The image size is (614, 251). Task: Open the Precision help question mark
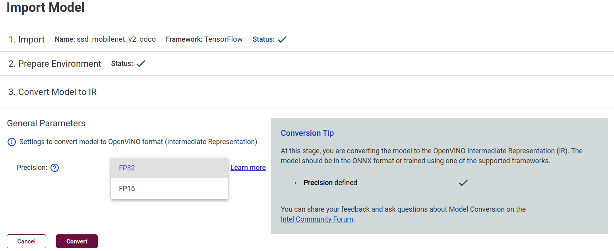click(55, 168)
